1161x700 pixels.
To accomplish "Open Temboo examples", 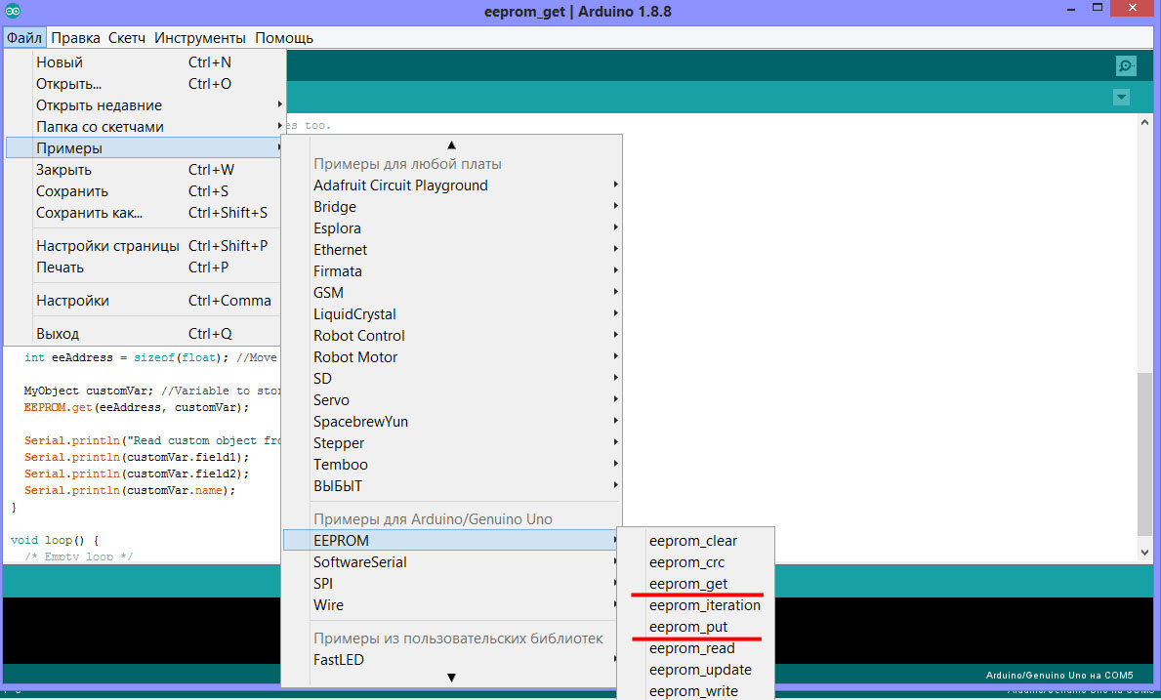I will coord(452,464).
